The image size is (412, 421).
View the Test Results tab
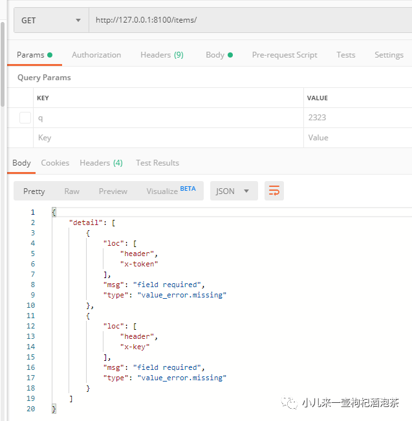157,163
